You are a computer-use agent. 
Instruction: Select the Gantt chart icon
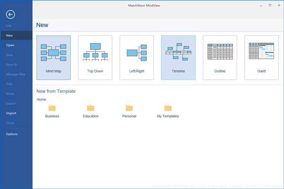[x=262, y=51]
